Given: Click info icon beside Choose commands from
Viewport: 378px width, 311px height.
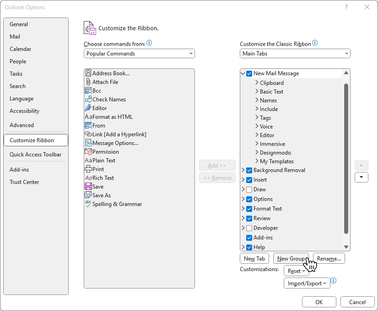Looking at the screenshot, I should pos(149,43).
